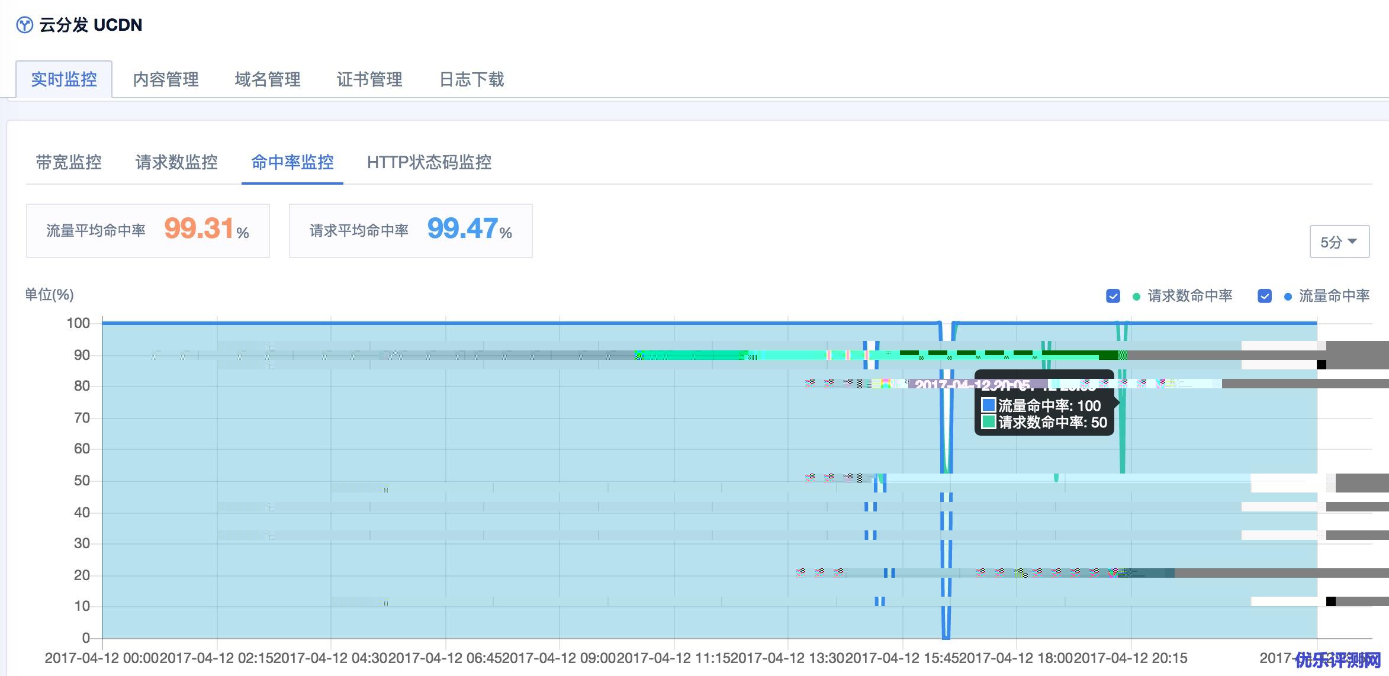Image resolution: width=1389 pixels, height=676 pixels.
Task: Click the 请求平均命中率 99.47% card
Action: pos(410,230)
